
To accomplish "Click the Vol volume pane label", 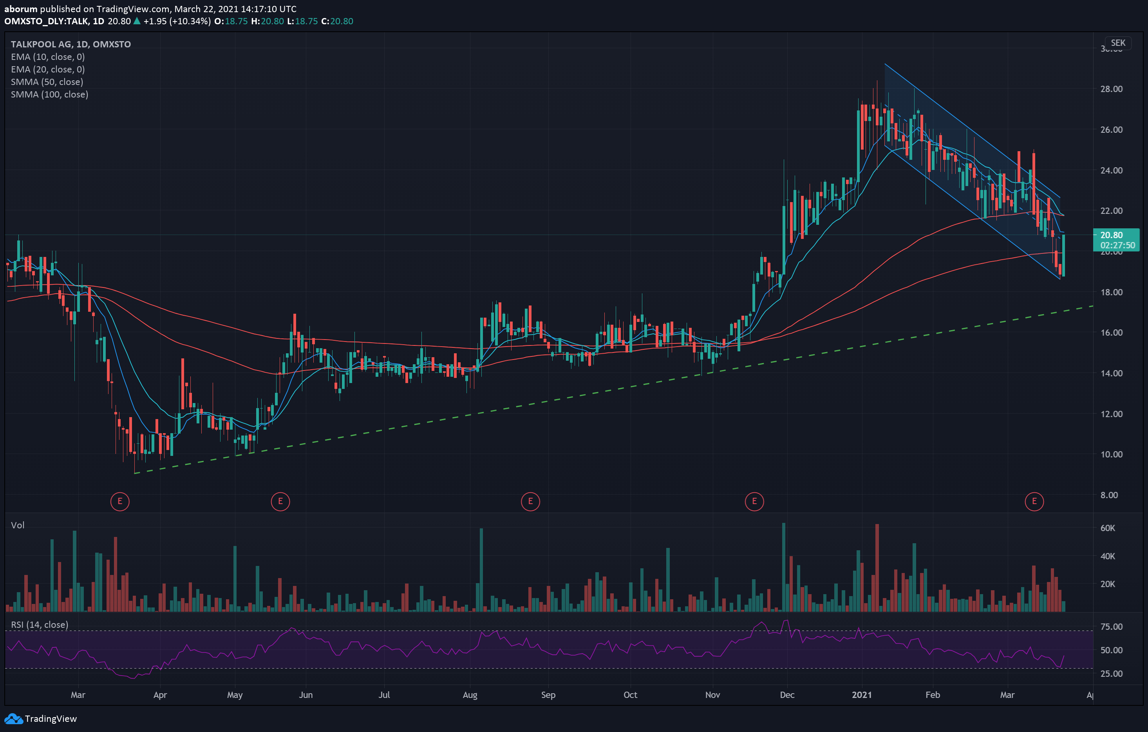I will [x=18, y=525].
